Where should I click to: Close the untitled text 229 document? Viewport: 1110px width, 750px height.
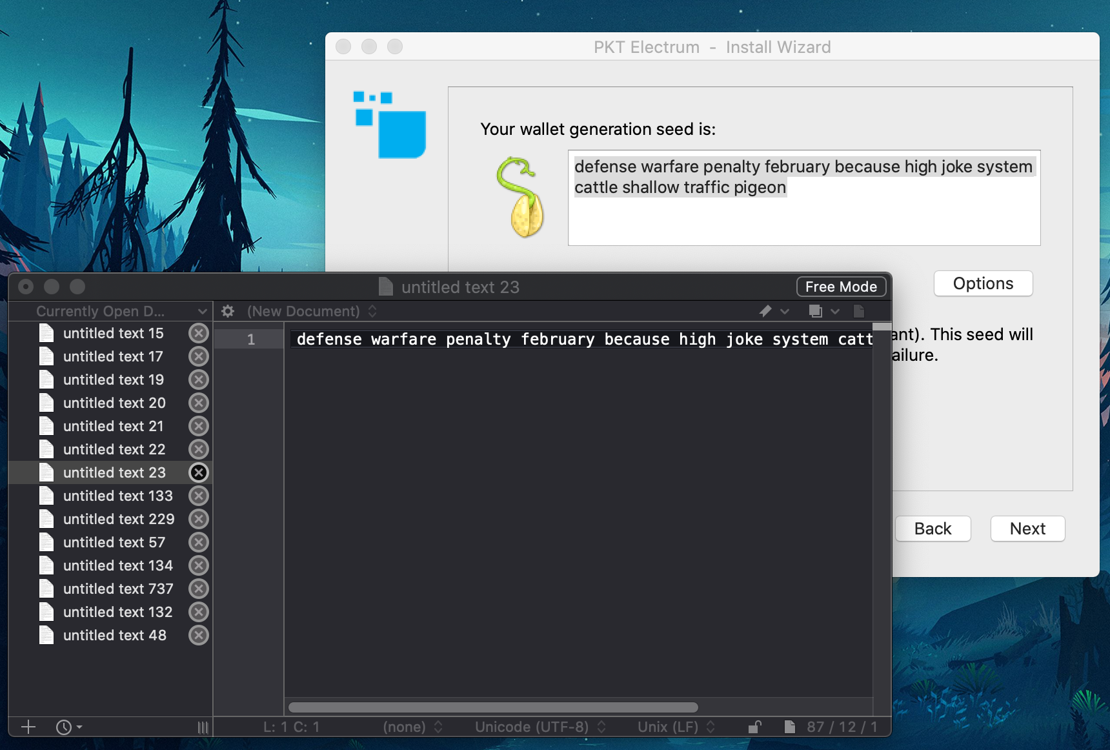(x=199, y=519)
